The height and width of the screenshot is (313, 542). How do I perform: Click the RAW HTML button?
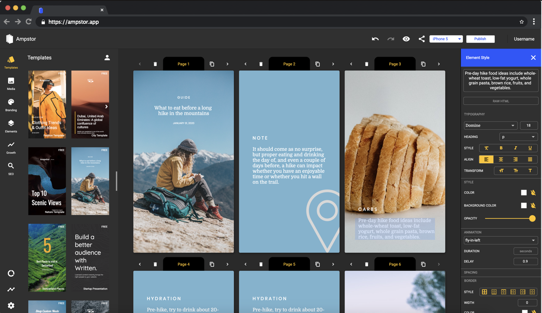click(x=501, y=101)
